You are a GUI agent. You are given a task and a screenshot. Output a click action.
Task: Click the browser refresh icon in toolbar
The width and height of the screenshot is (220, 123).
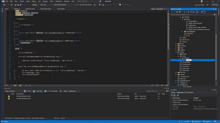coord(95,5)
